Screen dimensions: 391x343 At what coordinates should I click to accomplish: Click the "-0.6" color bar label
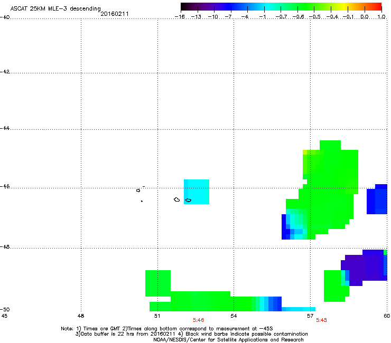click(298, 17)
